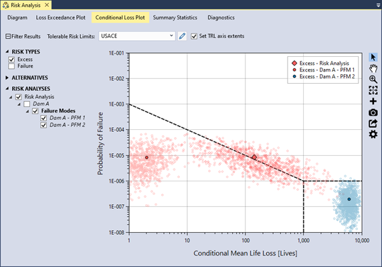The image size is (382, 267).
Task: Click the red PFM 1 mean point marker
Action: [147, 157]
